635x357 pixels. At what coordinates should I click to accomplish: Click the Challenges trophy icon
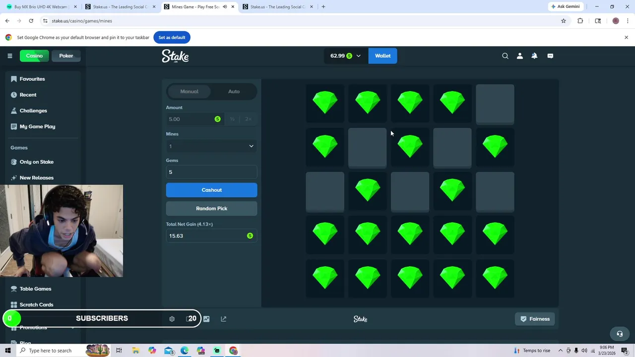[x=14, y=111]
